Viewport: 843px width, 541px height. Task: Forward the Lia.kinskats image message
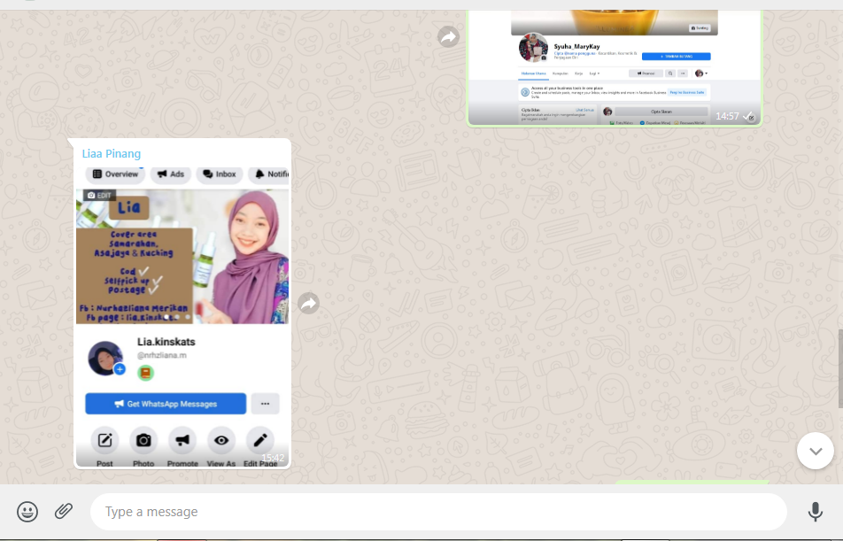point(308,304)
